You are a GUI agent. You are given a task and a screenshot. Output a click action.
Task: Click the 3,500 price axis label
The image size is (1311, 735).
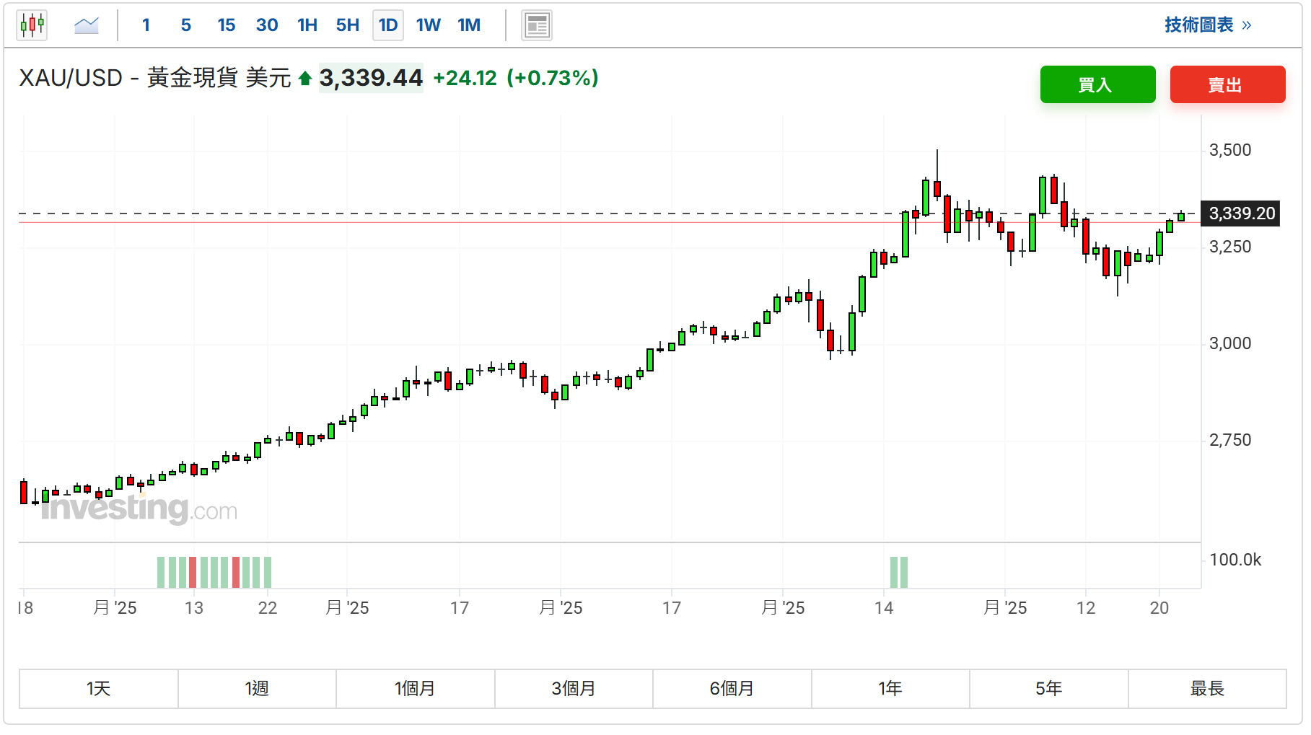tap(1230, 150)
